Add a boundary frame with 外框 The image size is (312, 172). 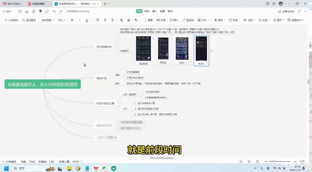click(161, 20)
